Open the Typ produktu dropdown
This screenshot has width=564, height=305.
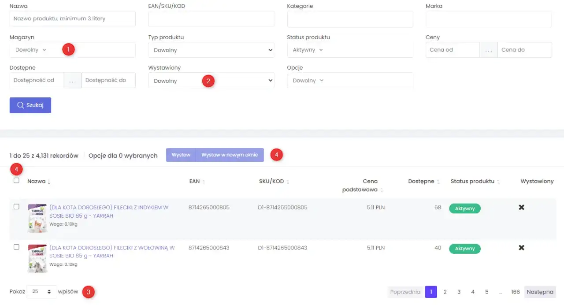click(211, 50)
